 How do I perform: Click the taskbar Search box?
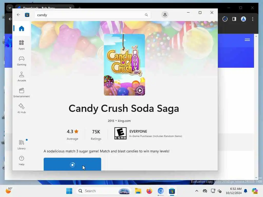(104, 191)
